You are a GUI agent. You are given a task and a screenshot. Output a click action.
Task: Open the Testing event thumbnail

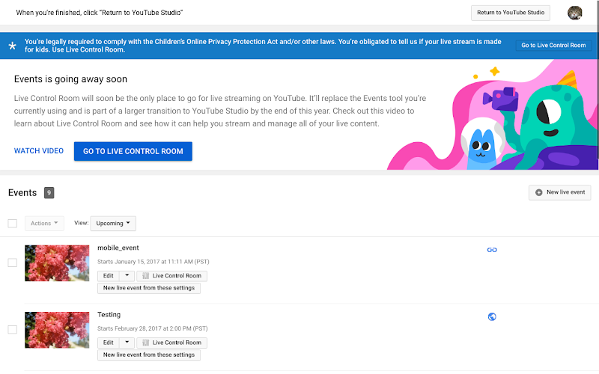57,330
